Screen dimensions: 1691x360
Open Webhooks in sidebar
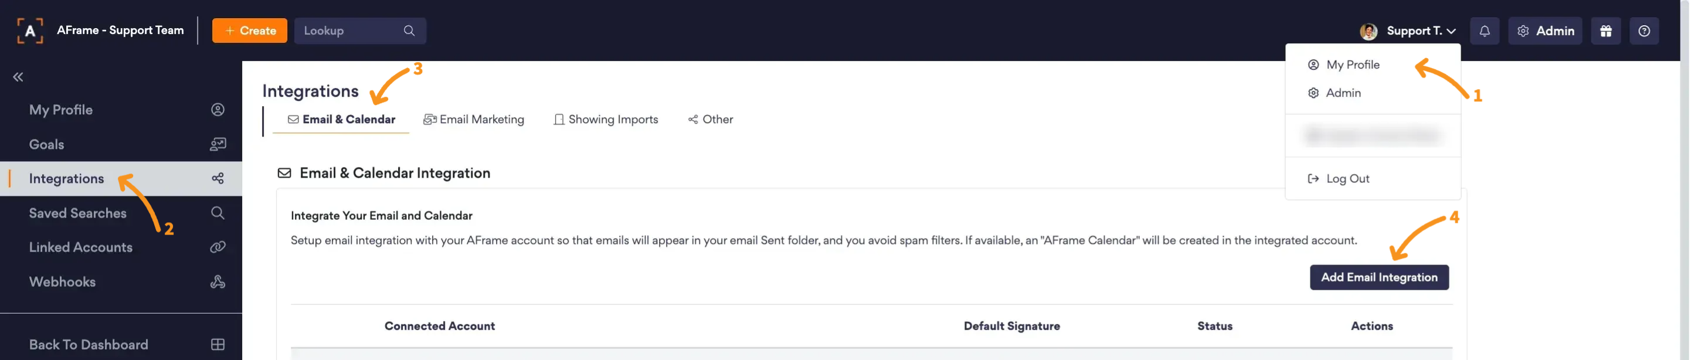[x=121, y=282]
